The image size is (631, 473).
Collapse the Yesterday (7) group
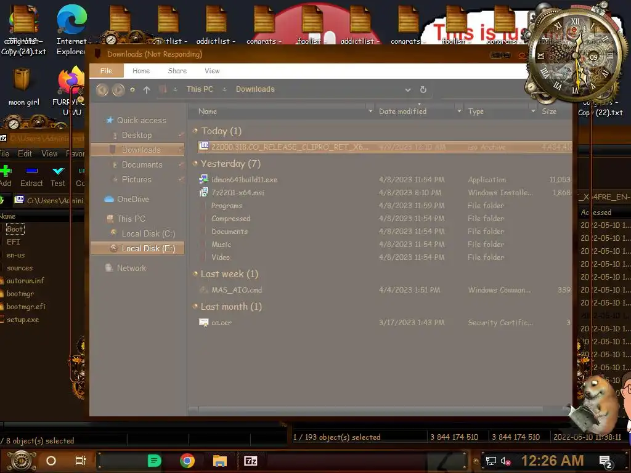click(x=195, y=163)
